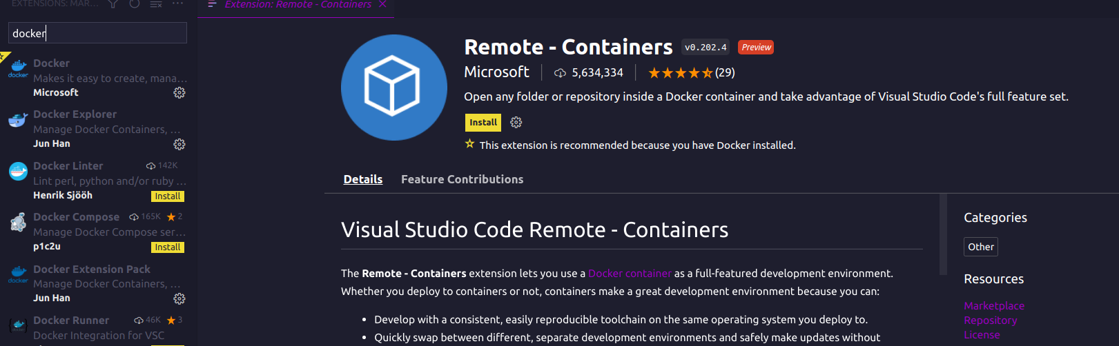Select the Other category tag
Screen dimensions: 1119x346
point(981,247)
